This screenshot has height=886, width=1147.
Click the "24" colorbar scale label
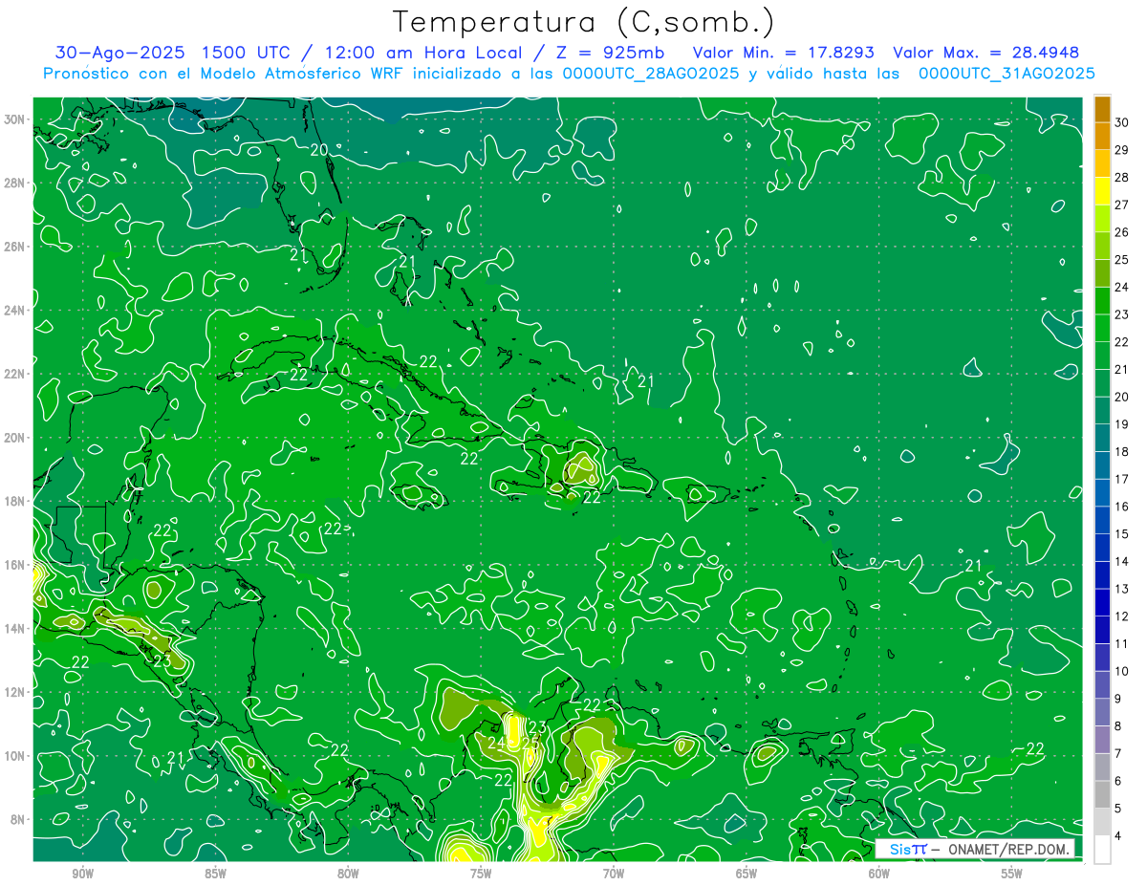click(1122, 287)
